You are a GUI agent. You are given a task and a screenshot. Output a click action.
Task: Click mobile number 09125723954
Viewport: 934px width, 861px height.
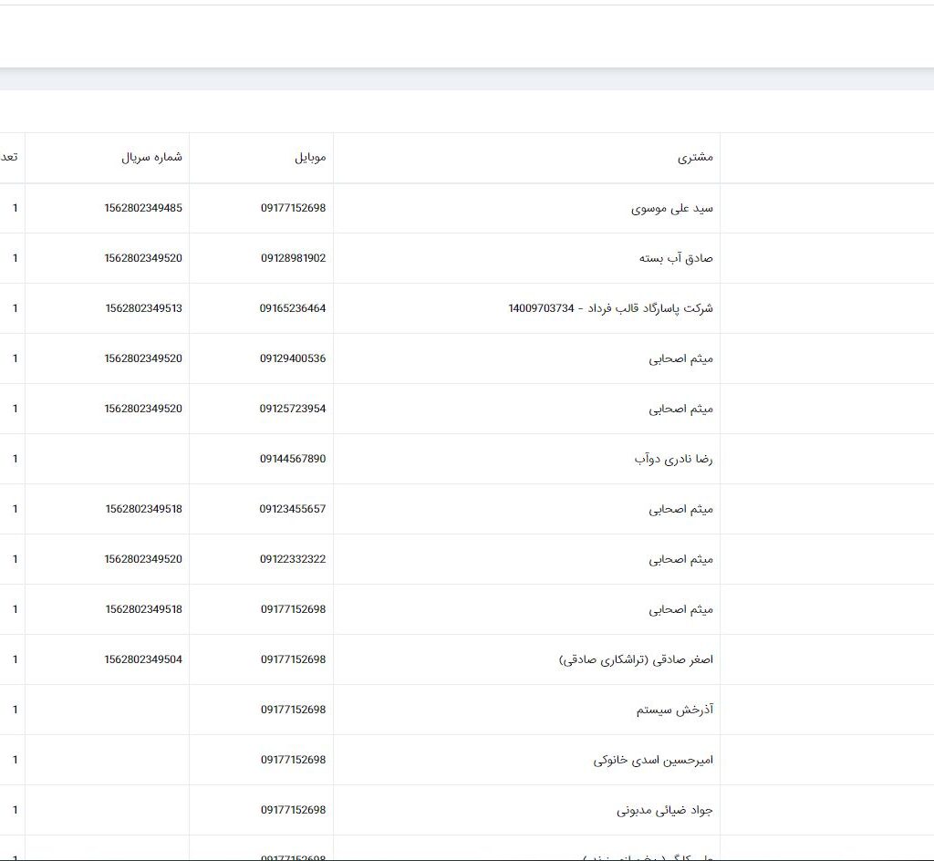[x=293, y=409]
